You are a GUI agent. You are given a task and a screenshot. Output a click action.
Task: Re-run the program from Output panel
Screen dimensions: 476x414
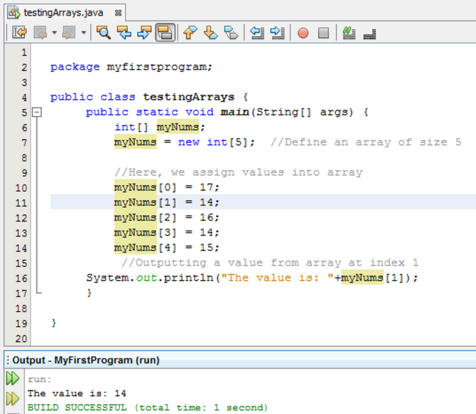(12, 378)
